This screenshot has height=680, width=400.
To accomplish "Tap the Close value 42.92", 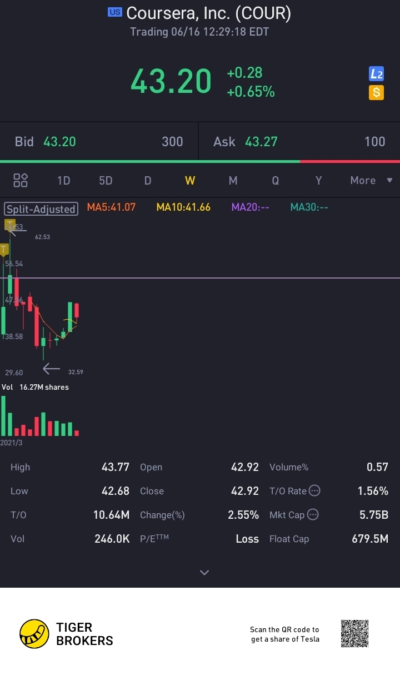I will [245, 491].
